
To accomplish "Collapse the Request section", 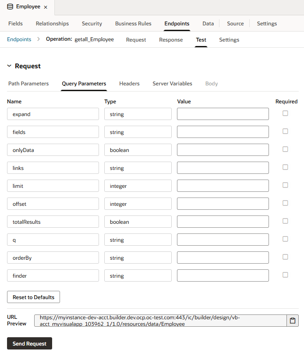I will pyautogui.click(x=9, y=66).
